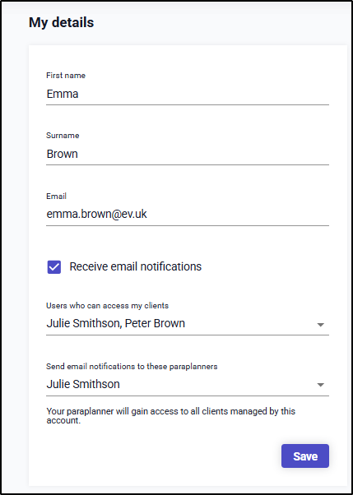The image size is (353, 495).
Task: Open the 'Julie Smithson' paraplanner selection
Action: point(188,385)
